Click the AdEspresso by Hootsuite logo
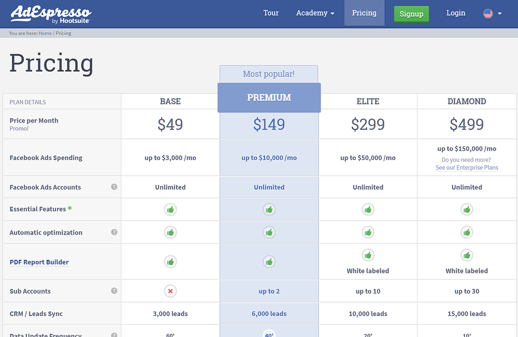Viewport: 518px width, 337px height. click(x=51, y=14)
